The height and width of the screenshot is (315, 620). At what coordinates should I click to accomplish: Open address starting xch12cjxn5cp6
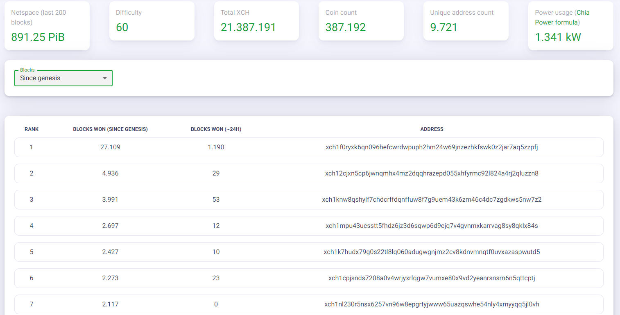click(432, 173)
